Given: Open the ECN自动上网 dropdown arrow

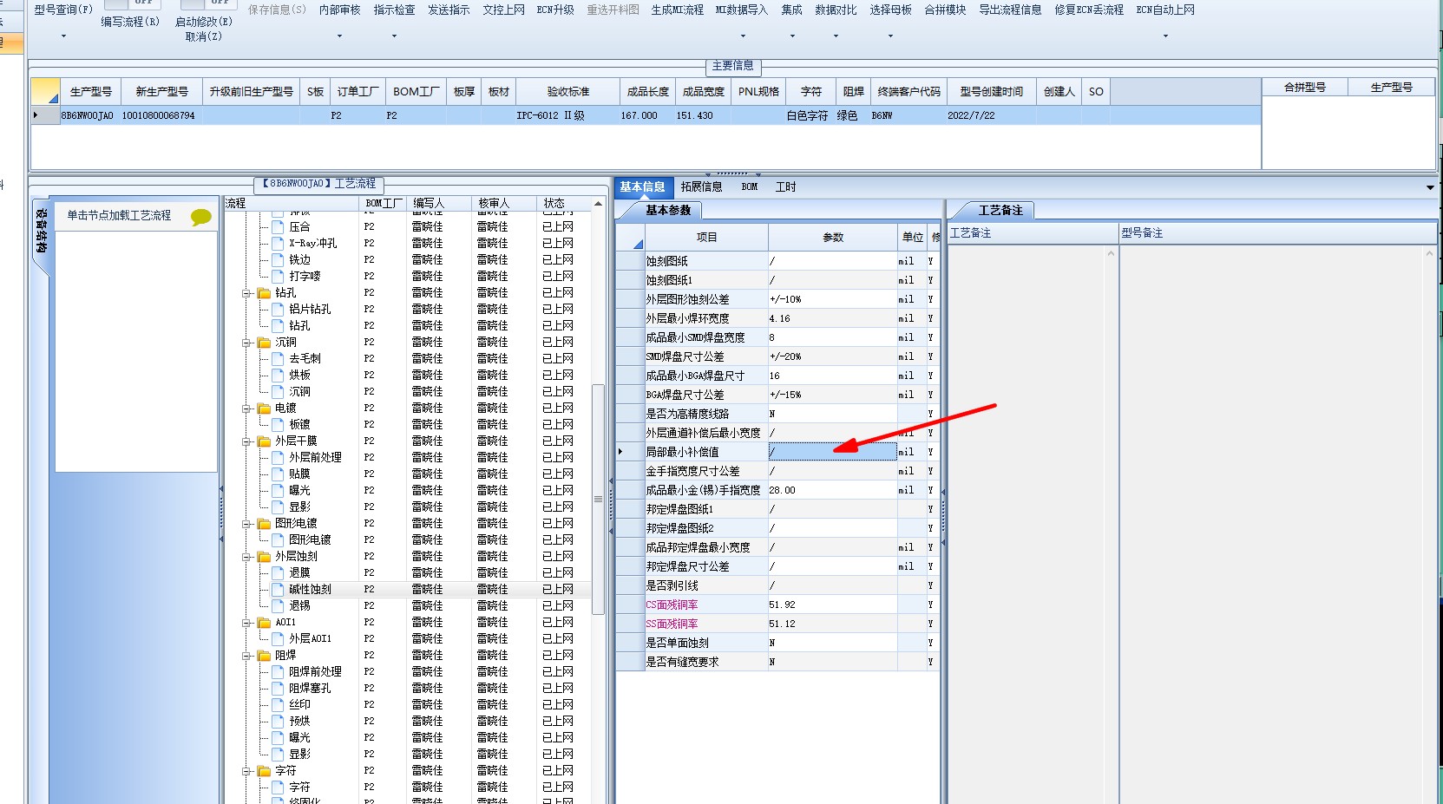Looking at the screenshot, I should click(x=1165, y=36).
